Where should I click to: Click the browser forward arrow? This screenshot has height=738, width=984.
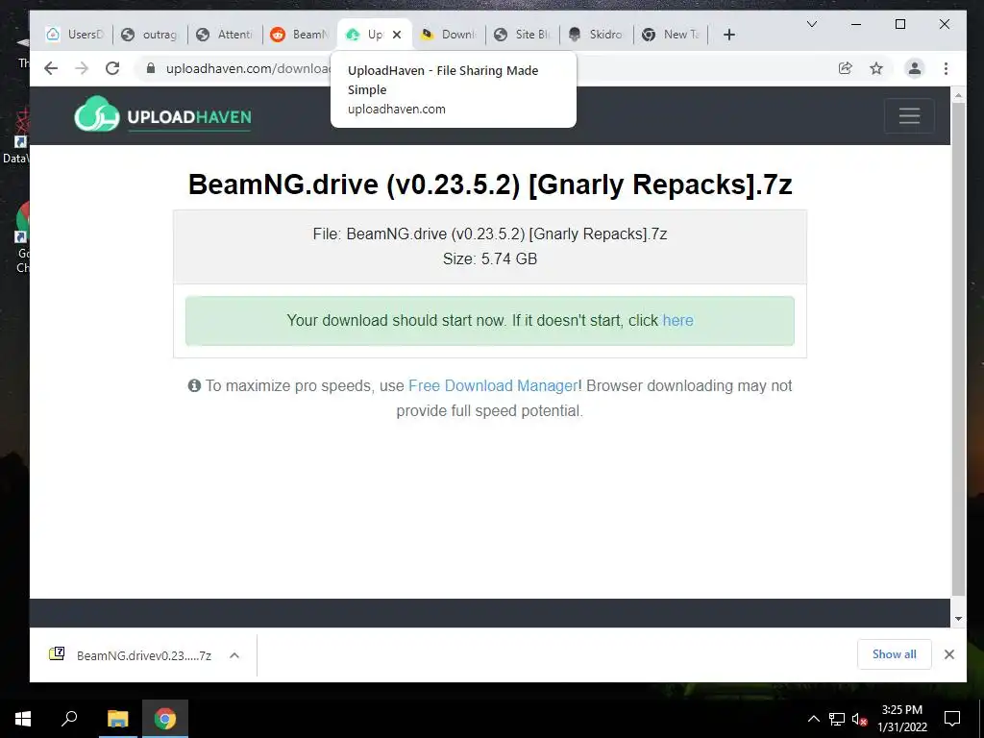[82, 68]
